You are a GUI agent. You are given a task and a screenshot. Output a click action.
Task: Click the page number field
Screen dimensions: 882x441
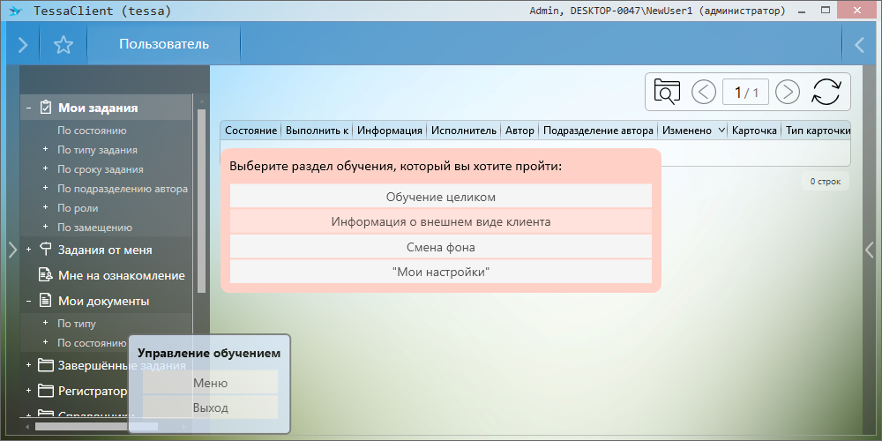[745, 92]
